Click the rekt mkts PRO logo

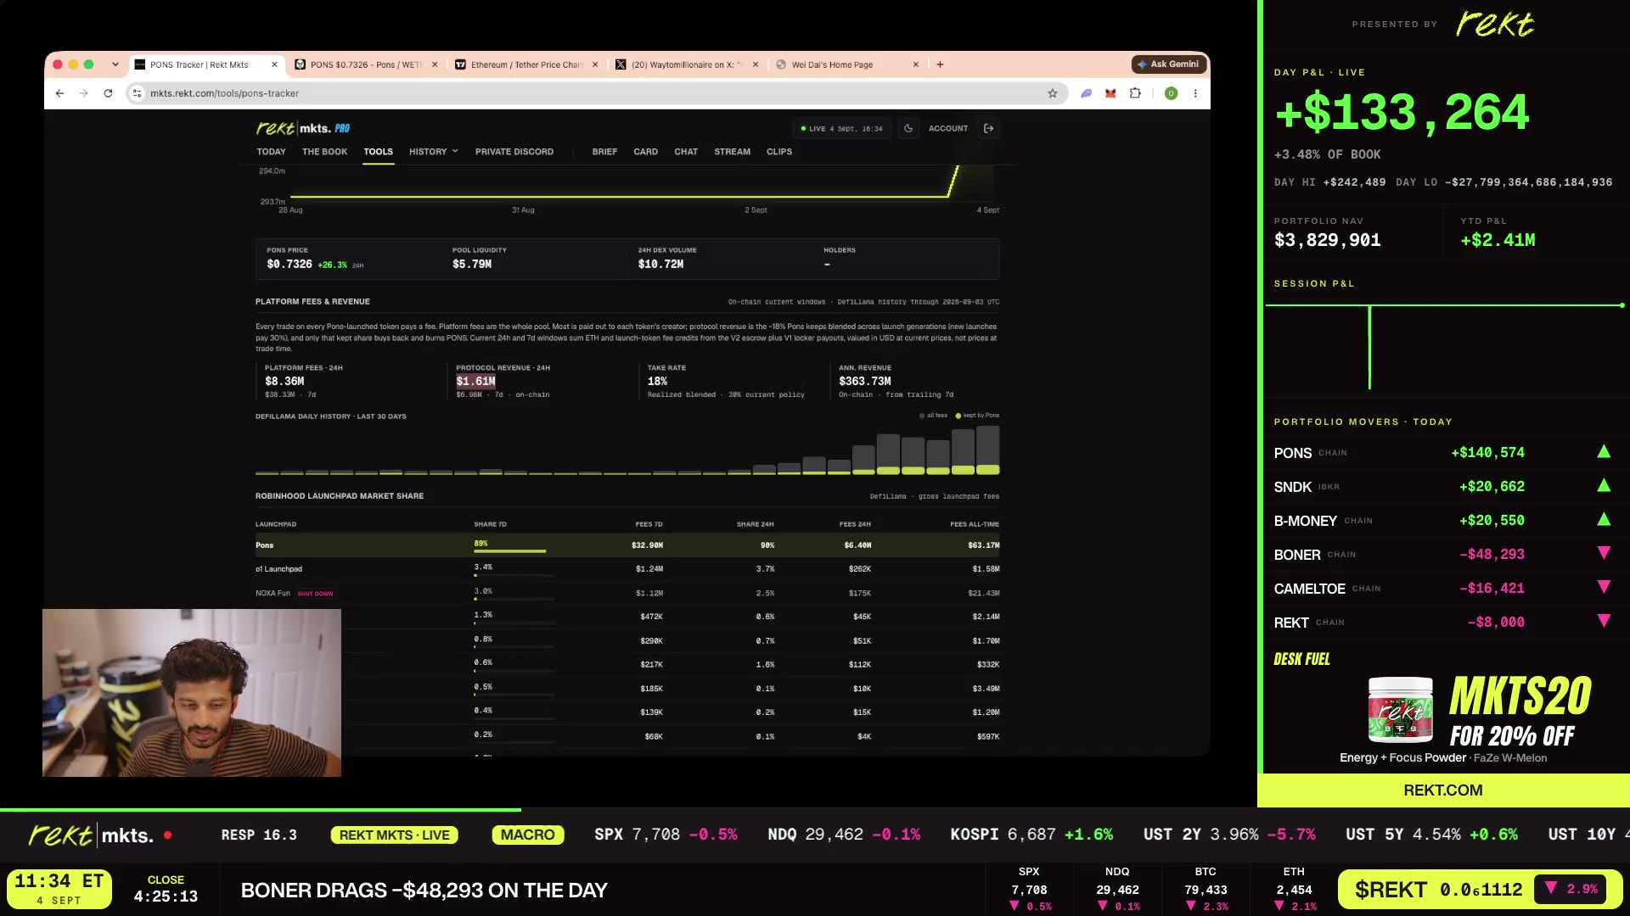(x=303, y=128)
